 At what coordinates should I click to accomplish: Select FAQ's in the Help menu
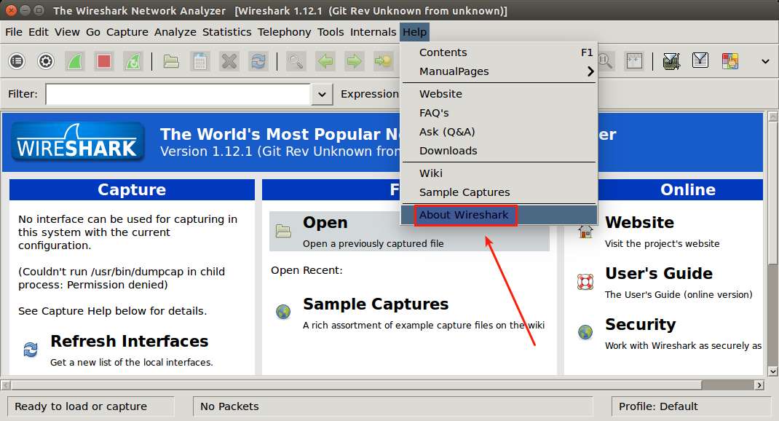pos(499,113)
